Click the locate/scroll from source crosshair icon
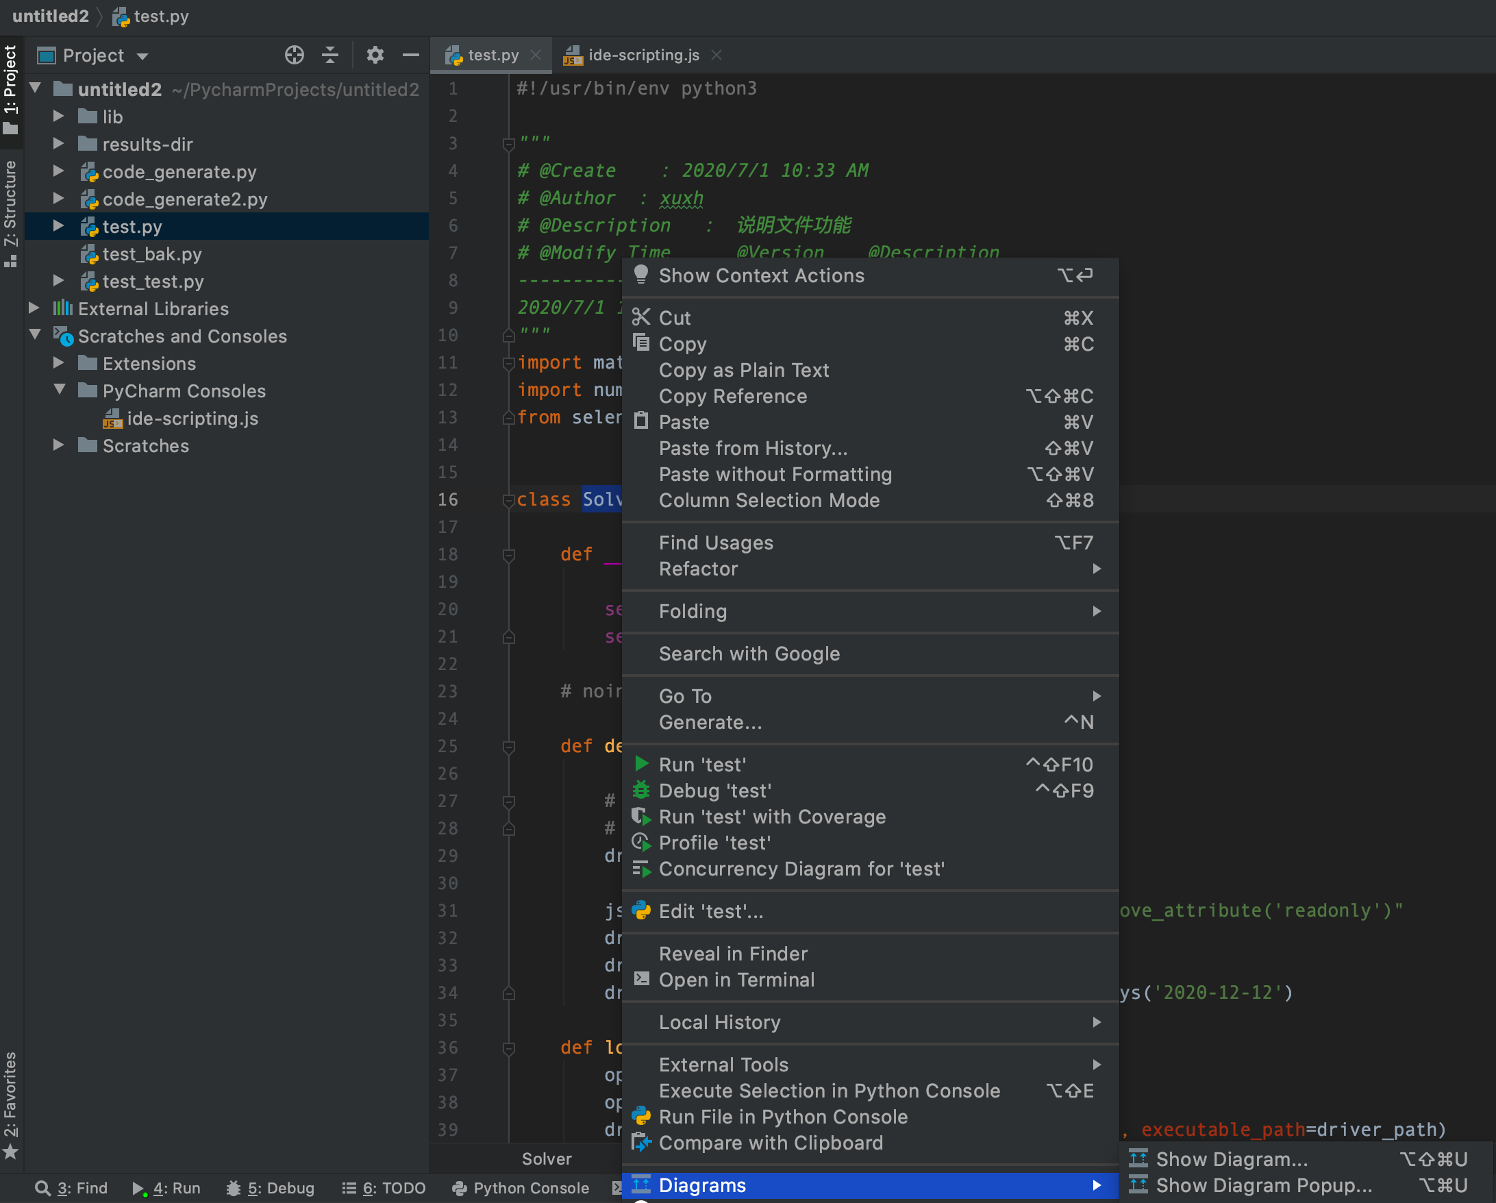Screen dimensions: 1496x1203 [295, 55]
